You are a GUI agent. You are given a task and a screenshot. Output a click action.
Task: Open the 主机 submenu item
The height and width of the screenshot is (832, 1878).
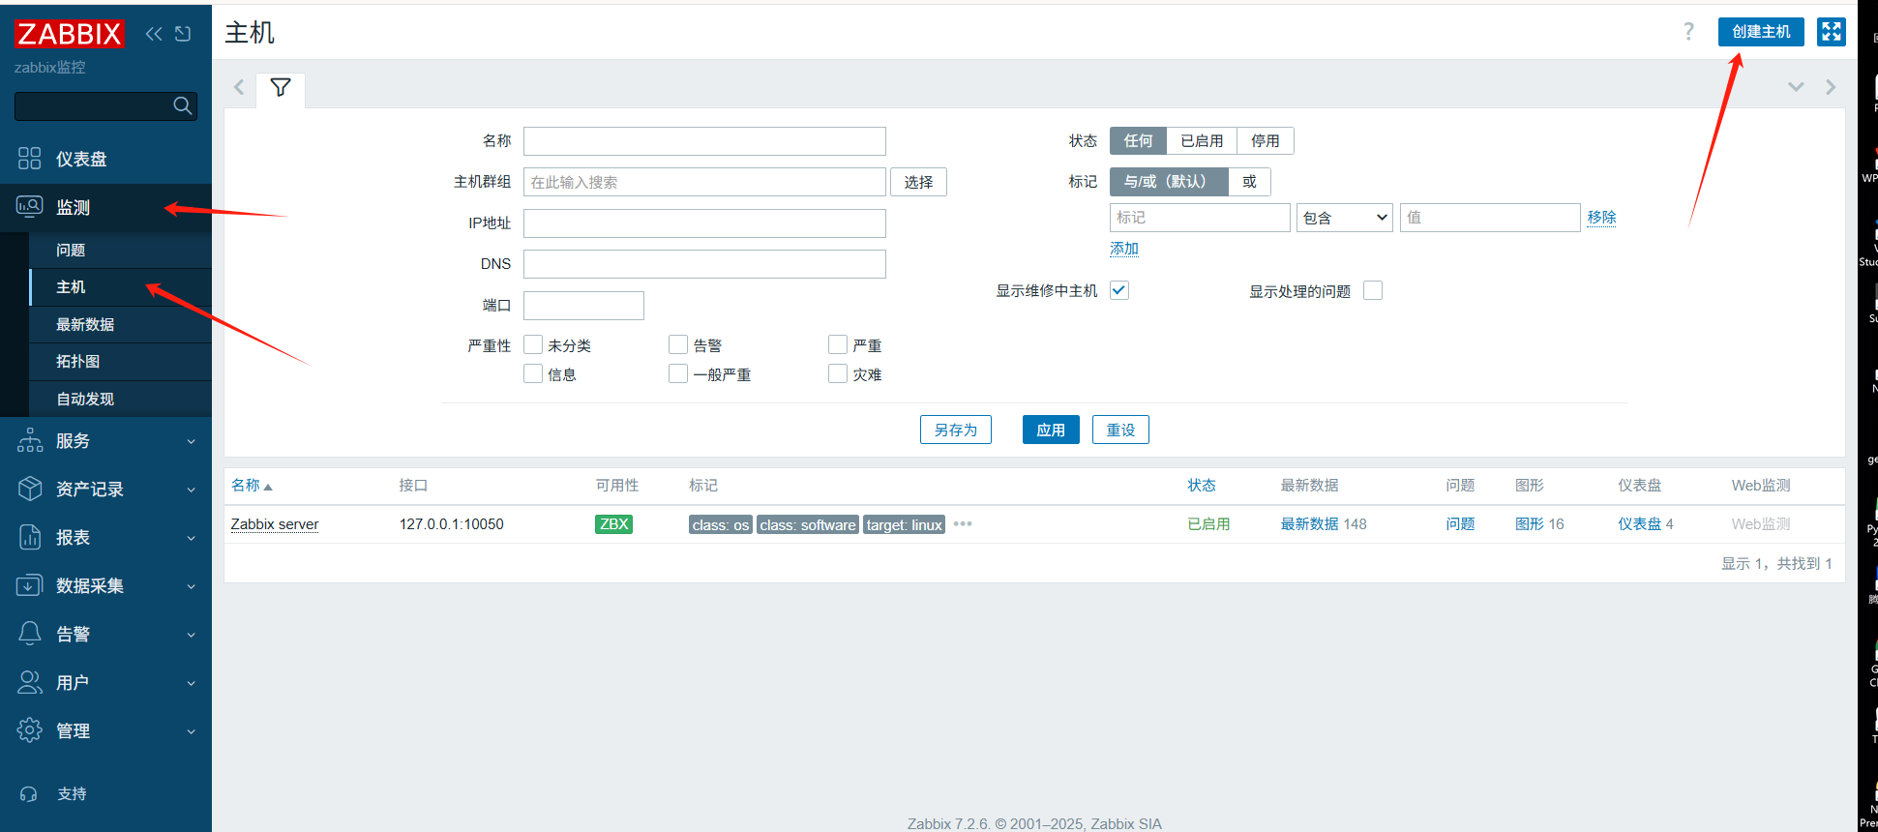pyautogui.click(x=120, y=287)
